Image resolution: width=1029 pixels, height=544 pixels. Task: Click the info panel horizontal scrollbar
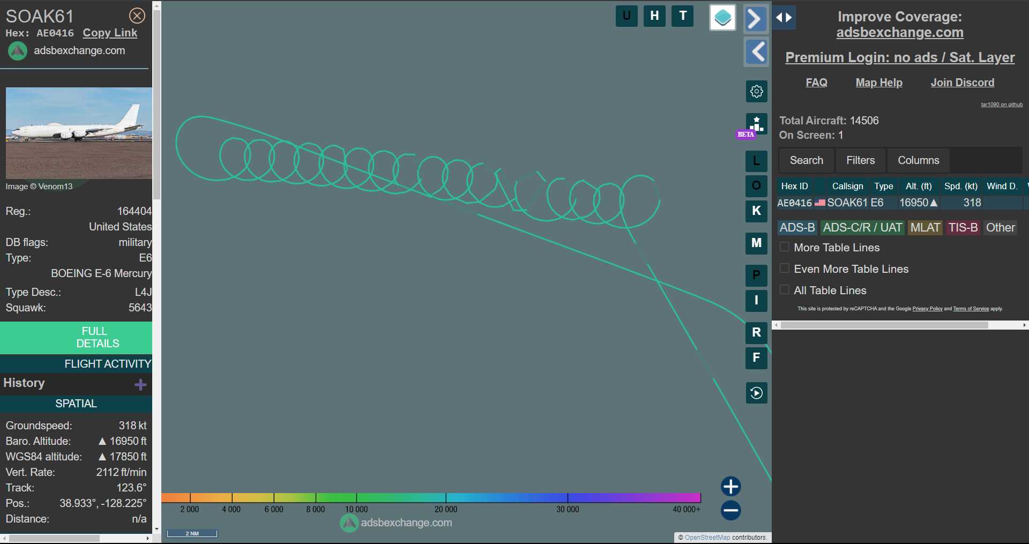point(54,538)
